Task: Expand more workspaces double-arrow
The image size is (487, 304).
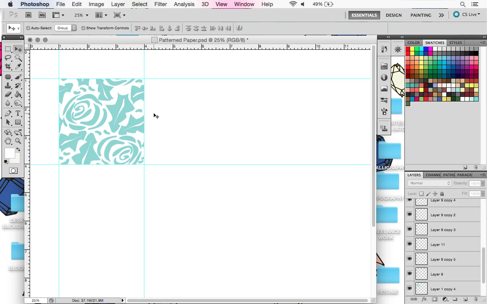Action: [x=441, y=15]
